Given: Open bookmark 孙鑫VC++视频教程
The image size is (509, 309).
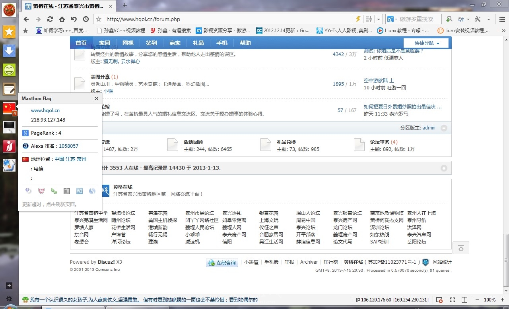Looking at the screenshot, I should [121, 30].
